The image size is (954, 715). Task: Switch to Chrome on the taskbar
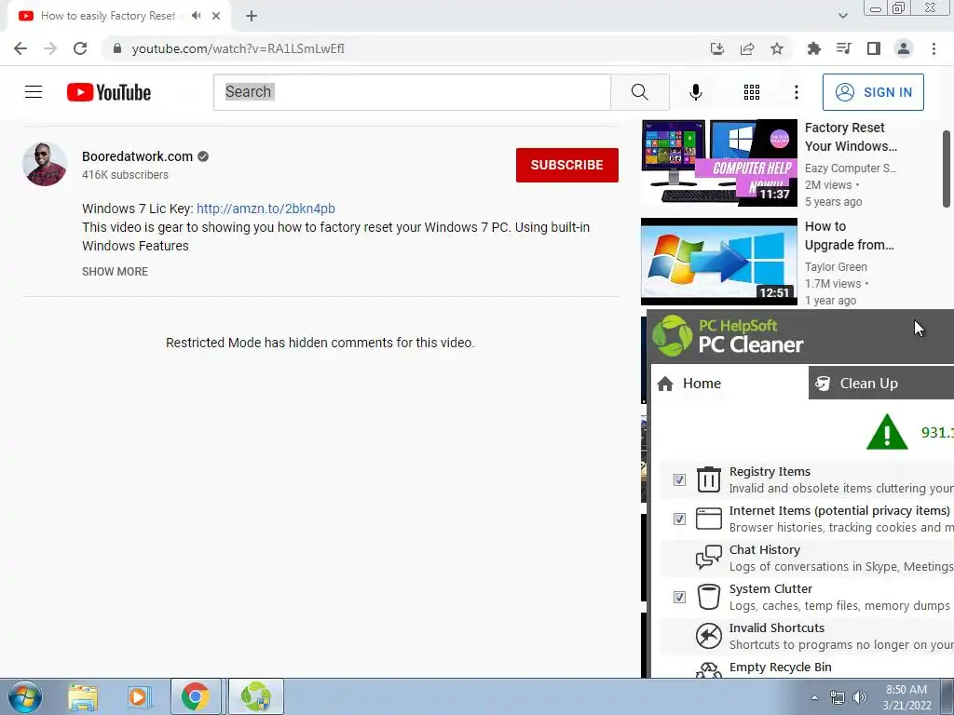(x=195, y=696)
